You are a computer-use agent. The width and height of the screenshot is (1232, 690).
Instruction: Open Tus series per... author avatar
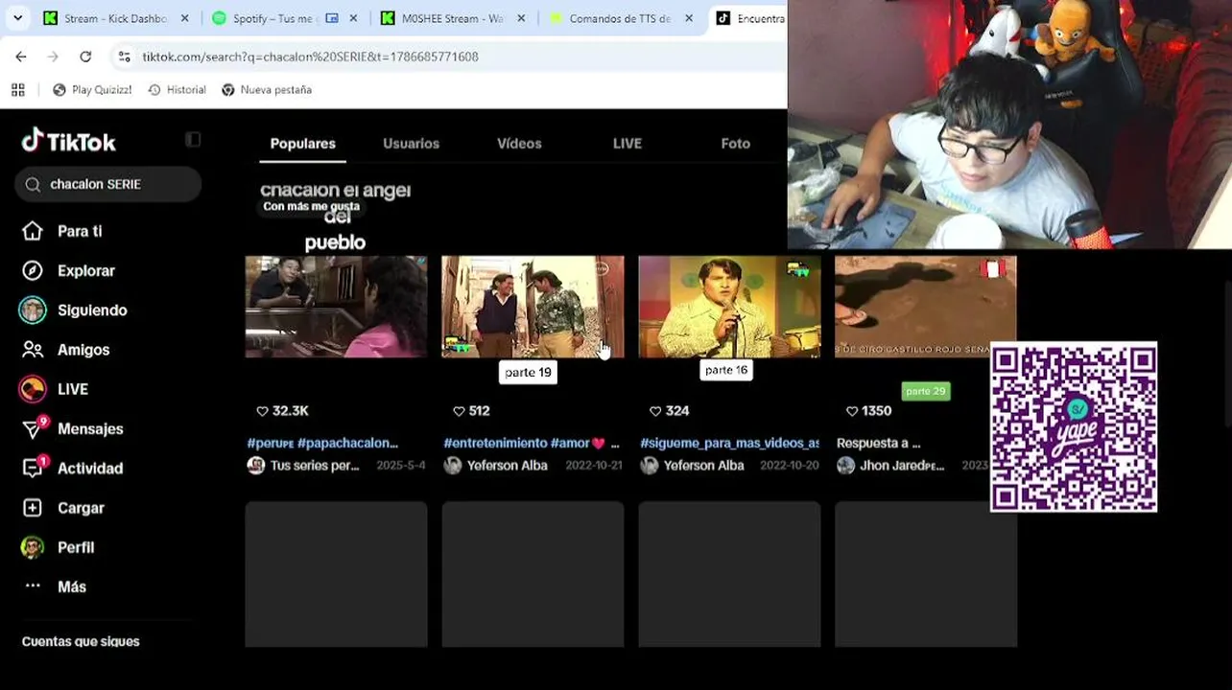256,465
